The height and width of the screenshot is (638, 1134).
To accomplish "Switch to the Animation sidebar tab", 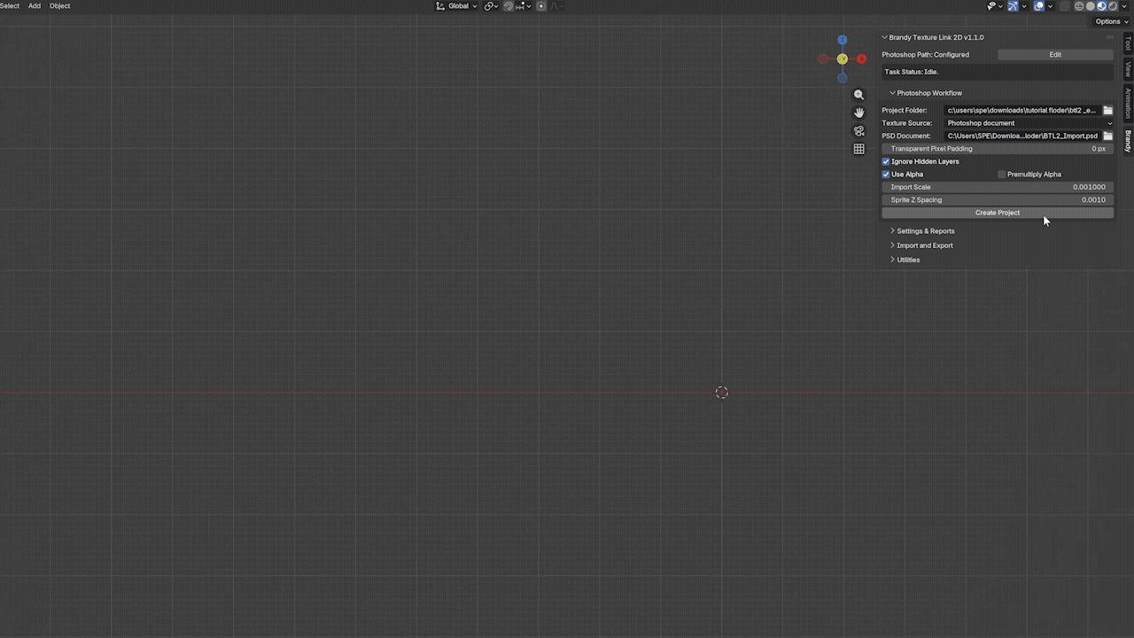I will [1128, 104].
